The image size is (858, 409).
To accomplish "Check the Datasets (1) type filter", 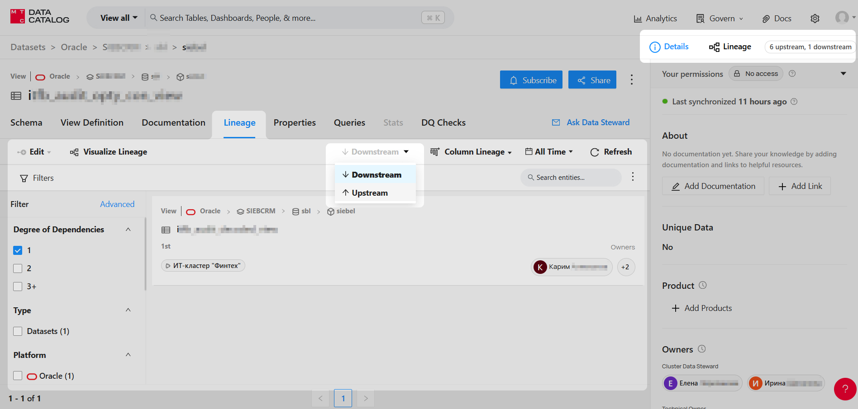I will tap(18, 331).
